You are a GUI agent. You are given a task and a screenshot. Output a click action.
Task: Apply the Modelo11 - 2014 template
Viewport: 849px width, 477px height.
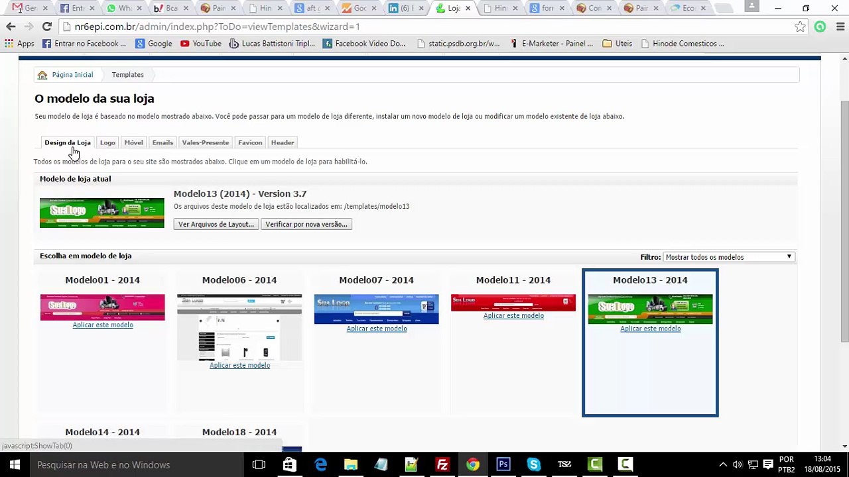tap(513, 316)
